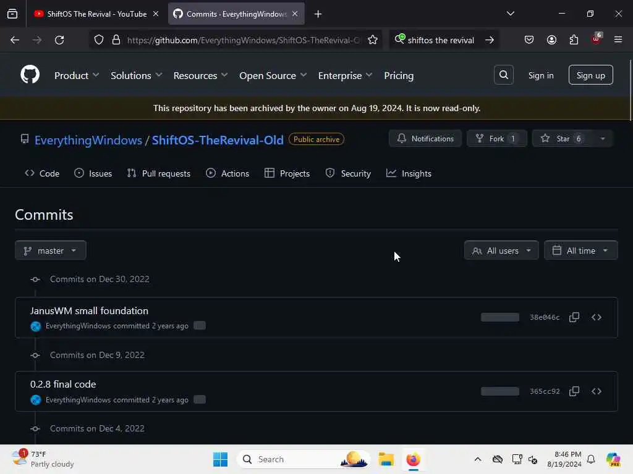The image size is (633, 474).
Task: Open the master branch dropdown
Action: point(51,251)
